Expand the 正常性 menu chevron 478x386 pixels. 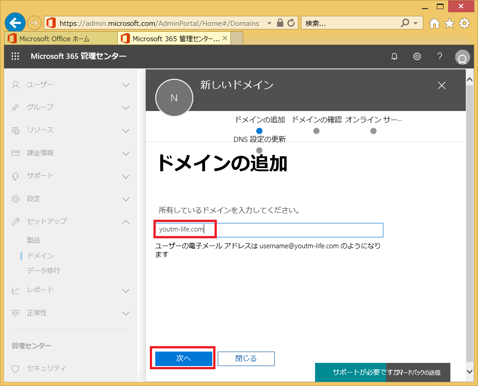point(126,314)
